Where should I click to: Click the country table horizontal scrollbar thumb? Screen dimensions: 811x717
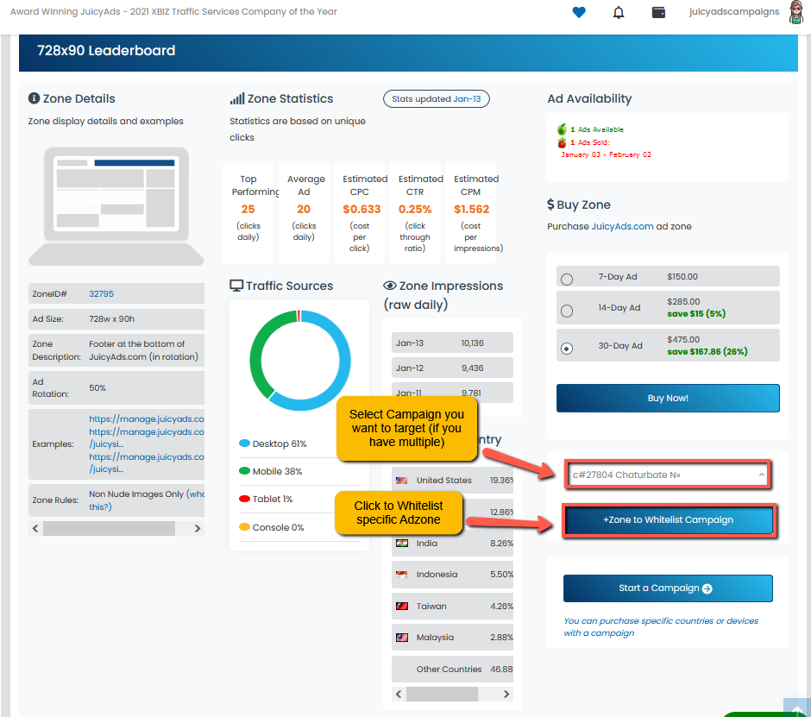pyautogui.click(x=443, y=695)
